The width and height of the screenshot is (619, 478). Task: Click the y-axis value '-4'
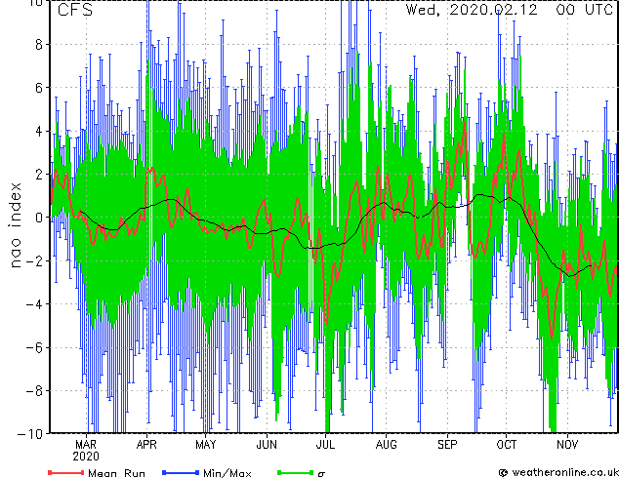tap(35, 304)
